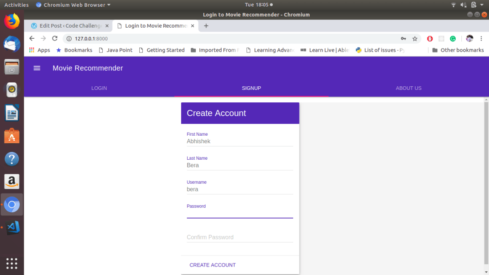Expand the Other bookmarks folder
This screenshot has width=489, height=275.
458,50
